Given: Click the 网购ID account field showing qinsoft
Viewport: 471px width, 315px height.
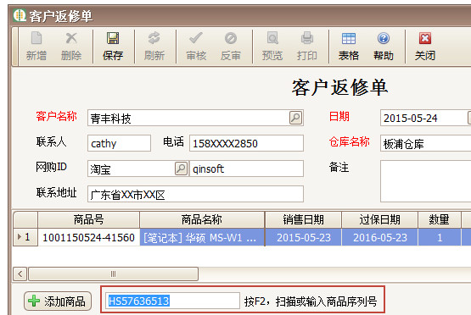Looking at the screenshot, I should point(246,169).
